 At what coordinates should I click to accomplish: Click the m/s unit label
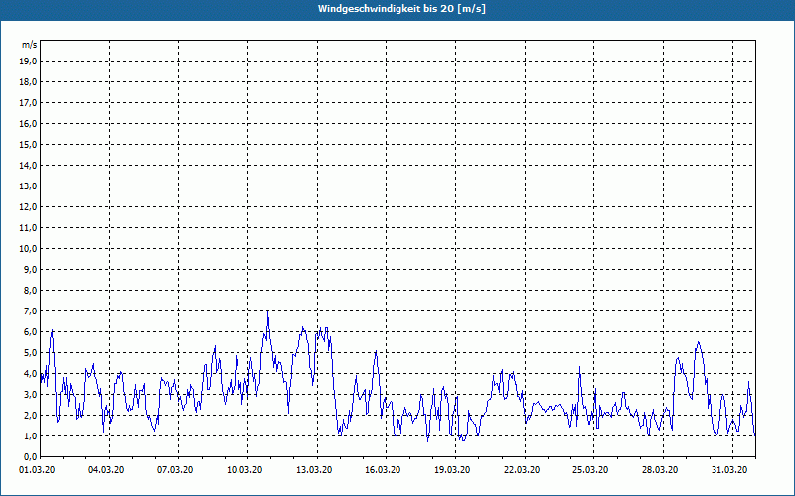click(x=30, y=45)
